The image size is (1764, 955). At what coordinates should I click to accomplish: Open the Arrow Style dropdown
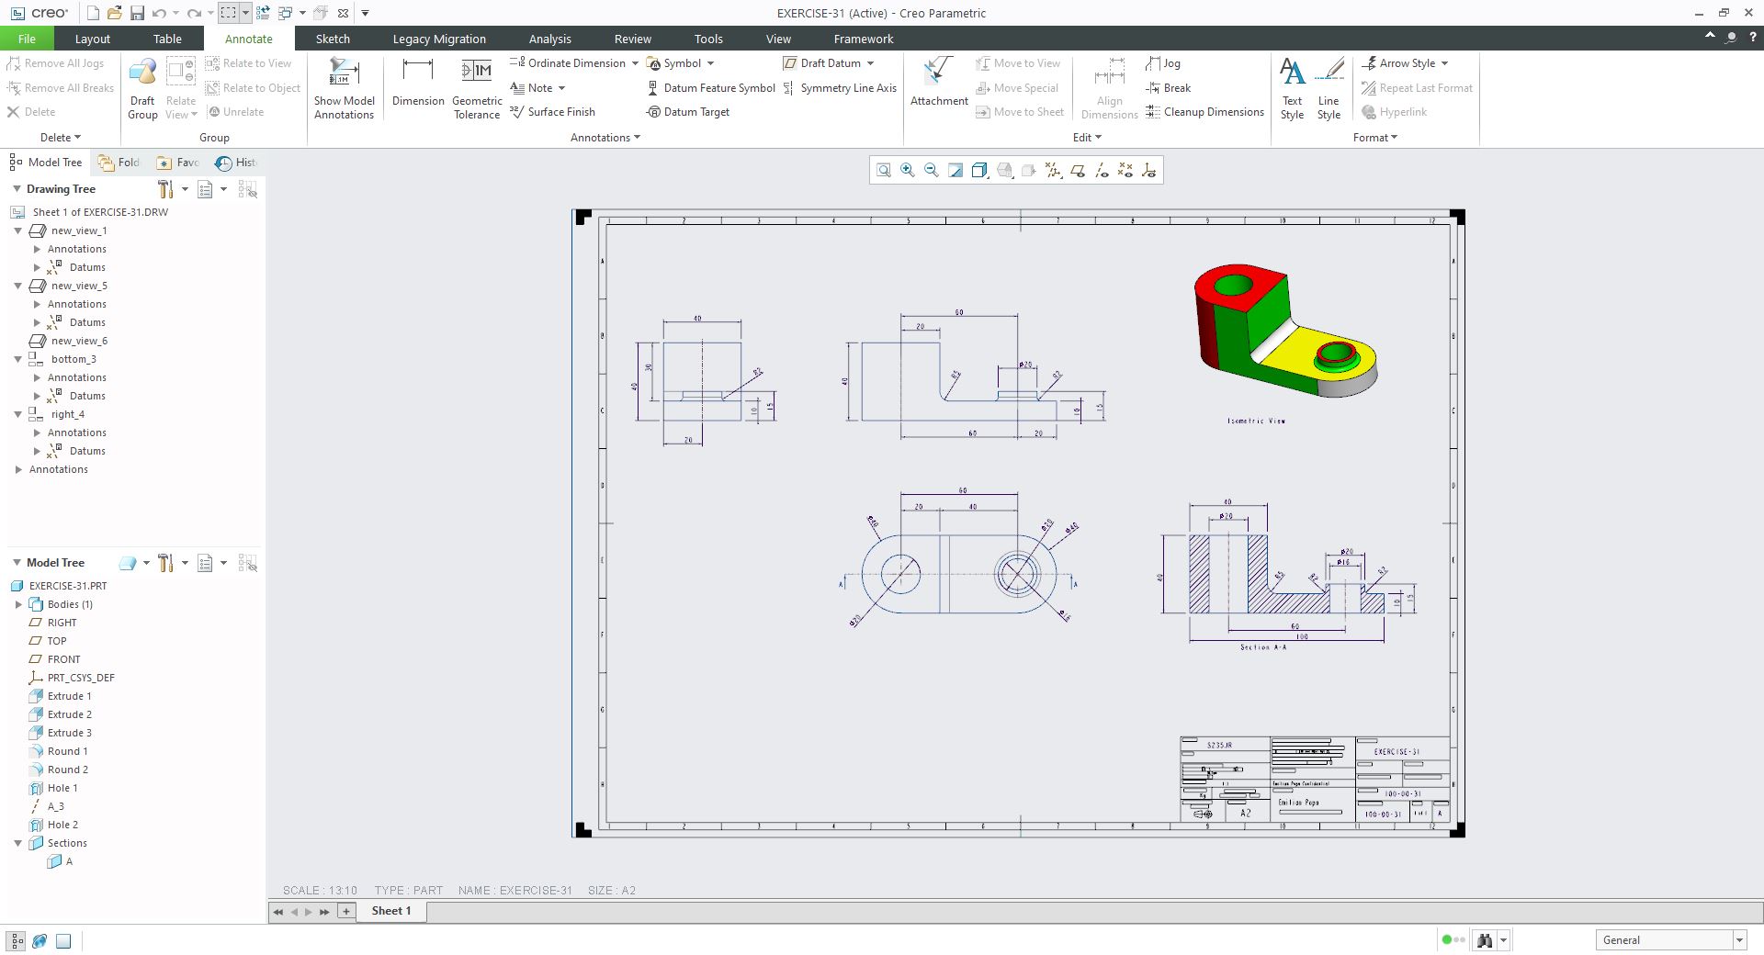[1405, 63]
